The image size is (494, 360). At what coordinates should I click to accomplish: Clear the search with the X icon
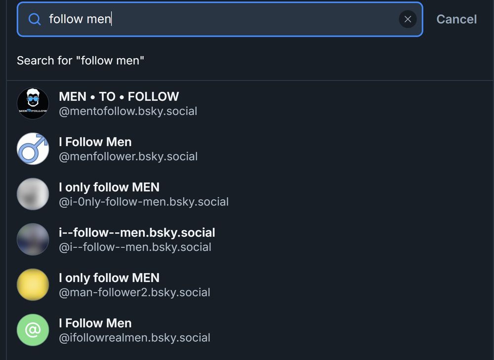pos(408,19)
